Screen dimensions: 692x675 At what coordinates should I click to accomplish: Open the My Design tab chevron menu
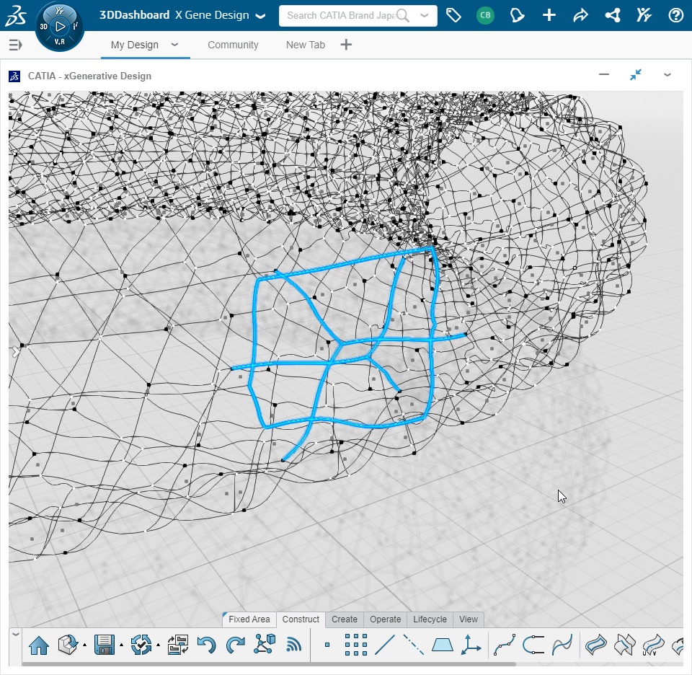click(x=174, y=44)
